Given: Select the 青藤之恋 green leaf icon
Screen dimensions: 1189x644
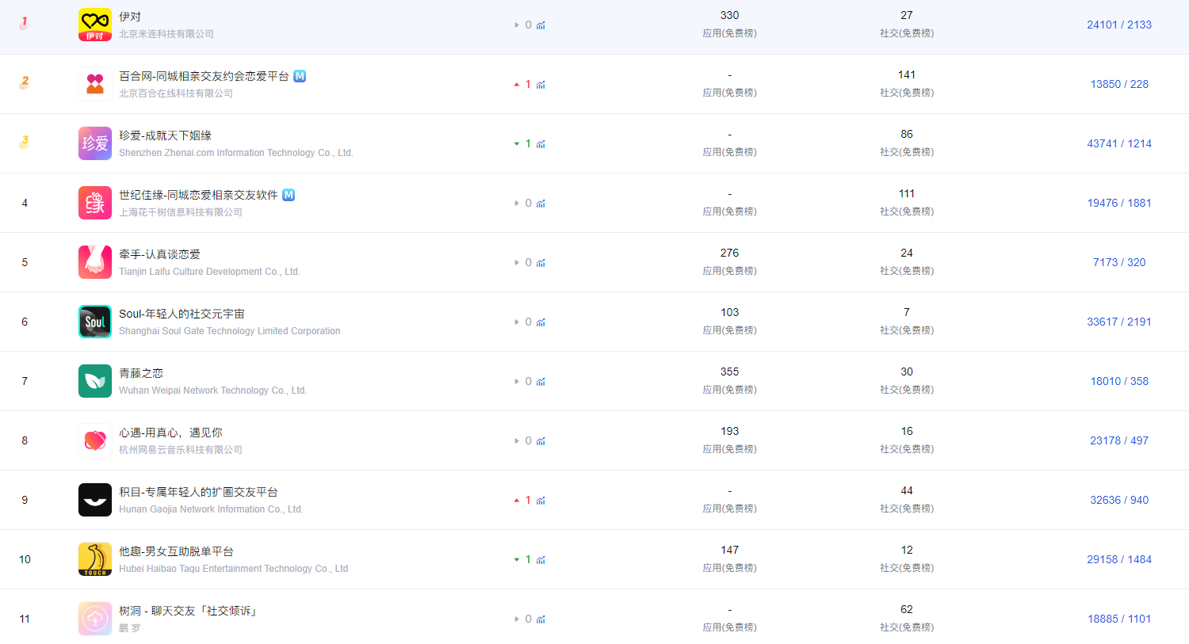Looking at the screenshot, I should click(94, 381).
